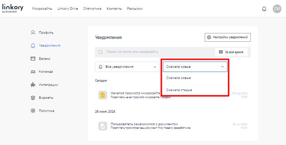This screenshot has width=286, height=145.
Task: Click the 26 Jun 2024 timestamp
Action: pos(240,126)
